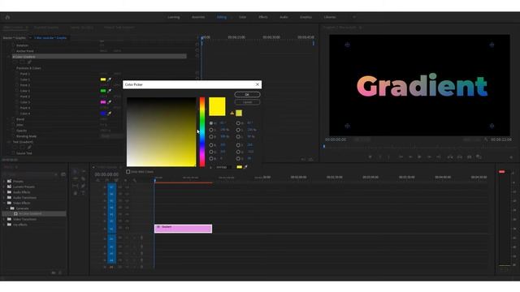Image resolution: width=520 pixels, height=292 pixels.
Task: Select the rectangle mask tool under 4-Color Gradient
Action: [x=22, y=62]
